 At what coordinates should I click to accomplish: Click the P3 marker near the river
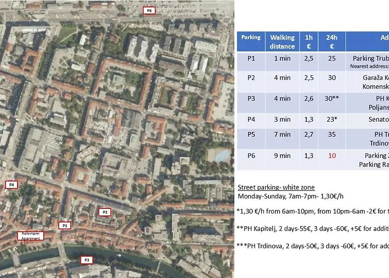click(x=86, y=260)
